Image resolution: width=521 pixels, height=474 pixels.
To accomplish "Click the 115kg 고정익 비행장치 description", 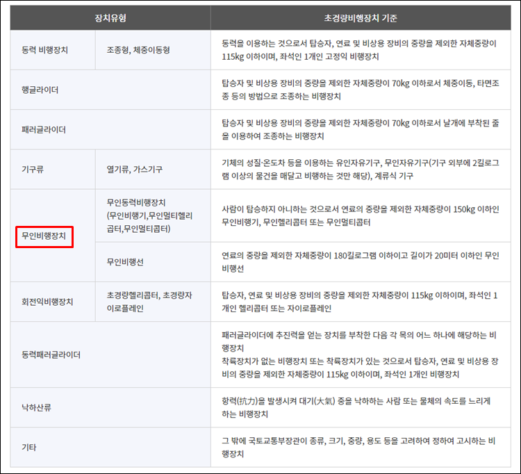I will point(359,50).
